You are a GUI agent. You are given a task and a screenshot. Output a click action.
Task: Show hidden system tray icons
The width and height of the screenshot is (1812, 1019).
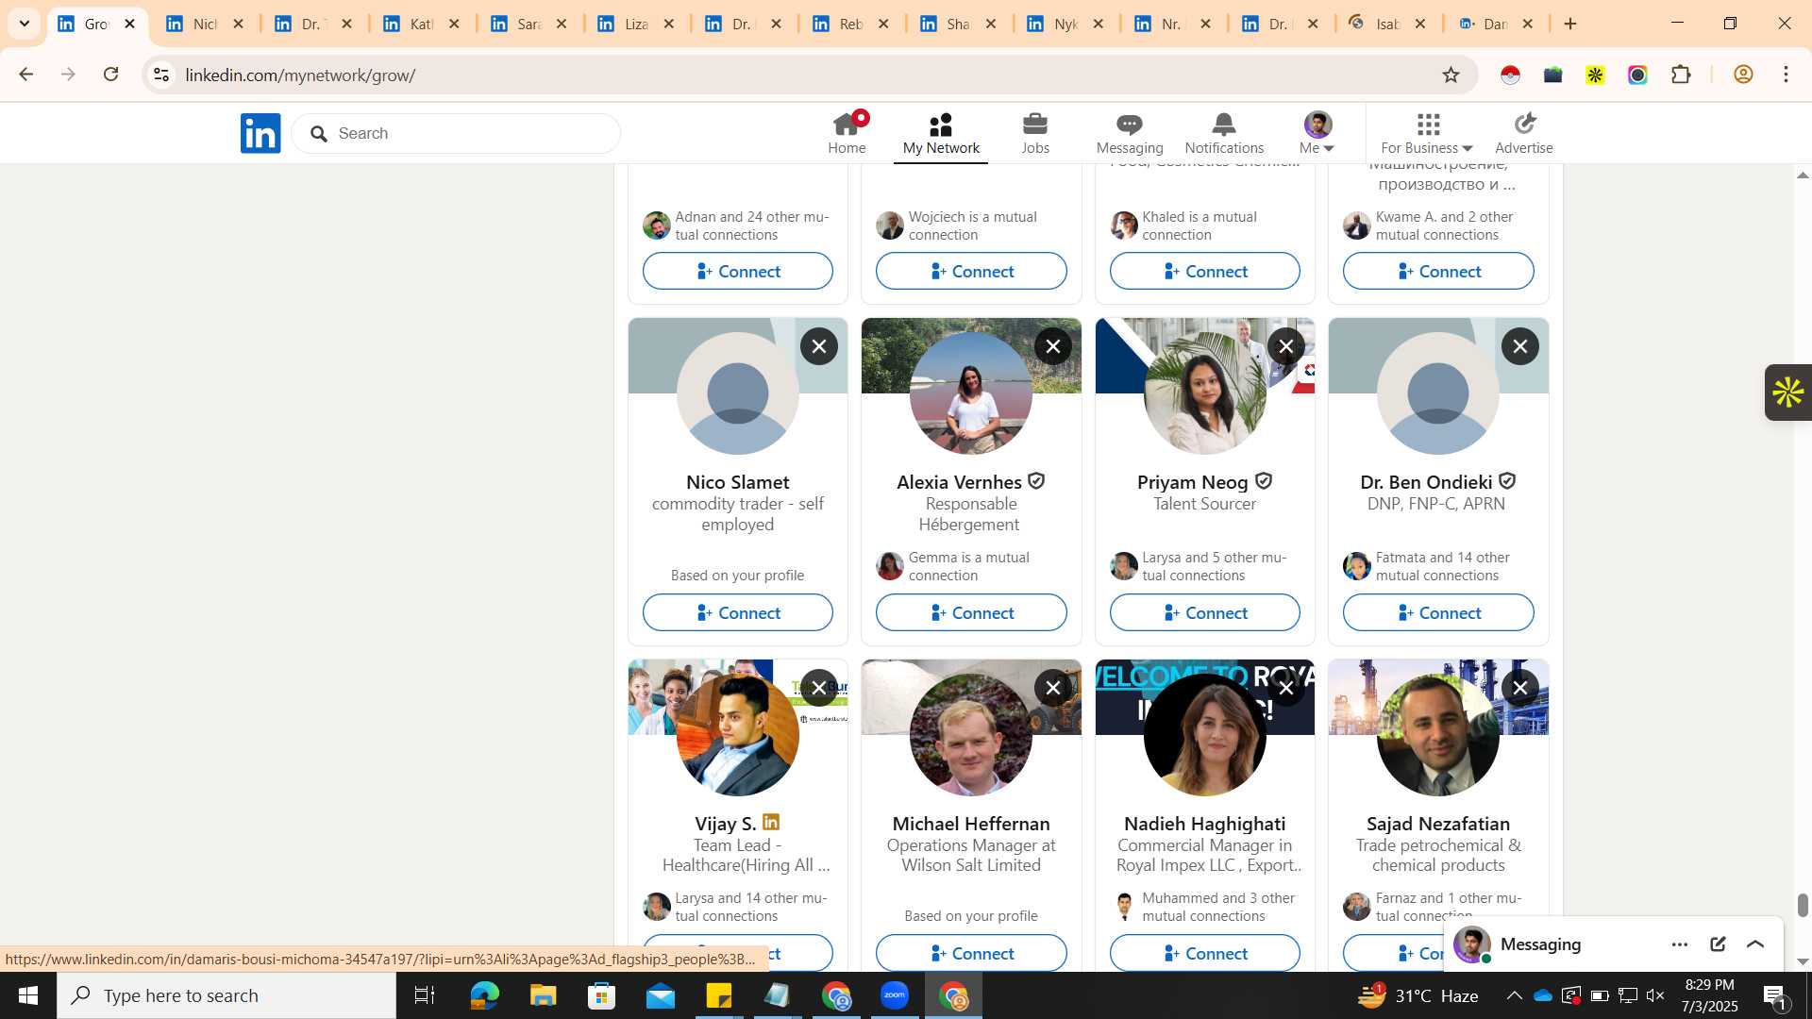coord(1514,995)
